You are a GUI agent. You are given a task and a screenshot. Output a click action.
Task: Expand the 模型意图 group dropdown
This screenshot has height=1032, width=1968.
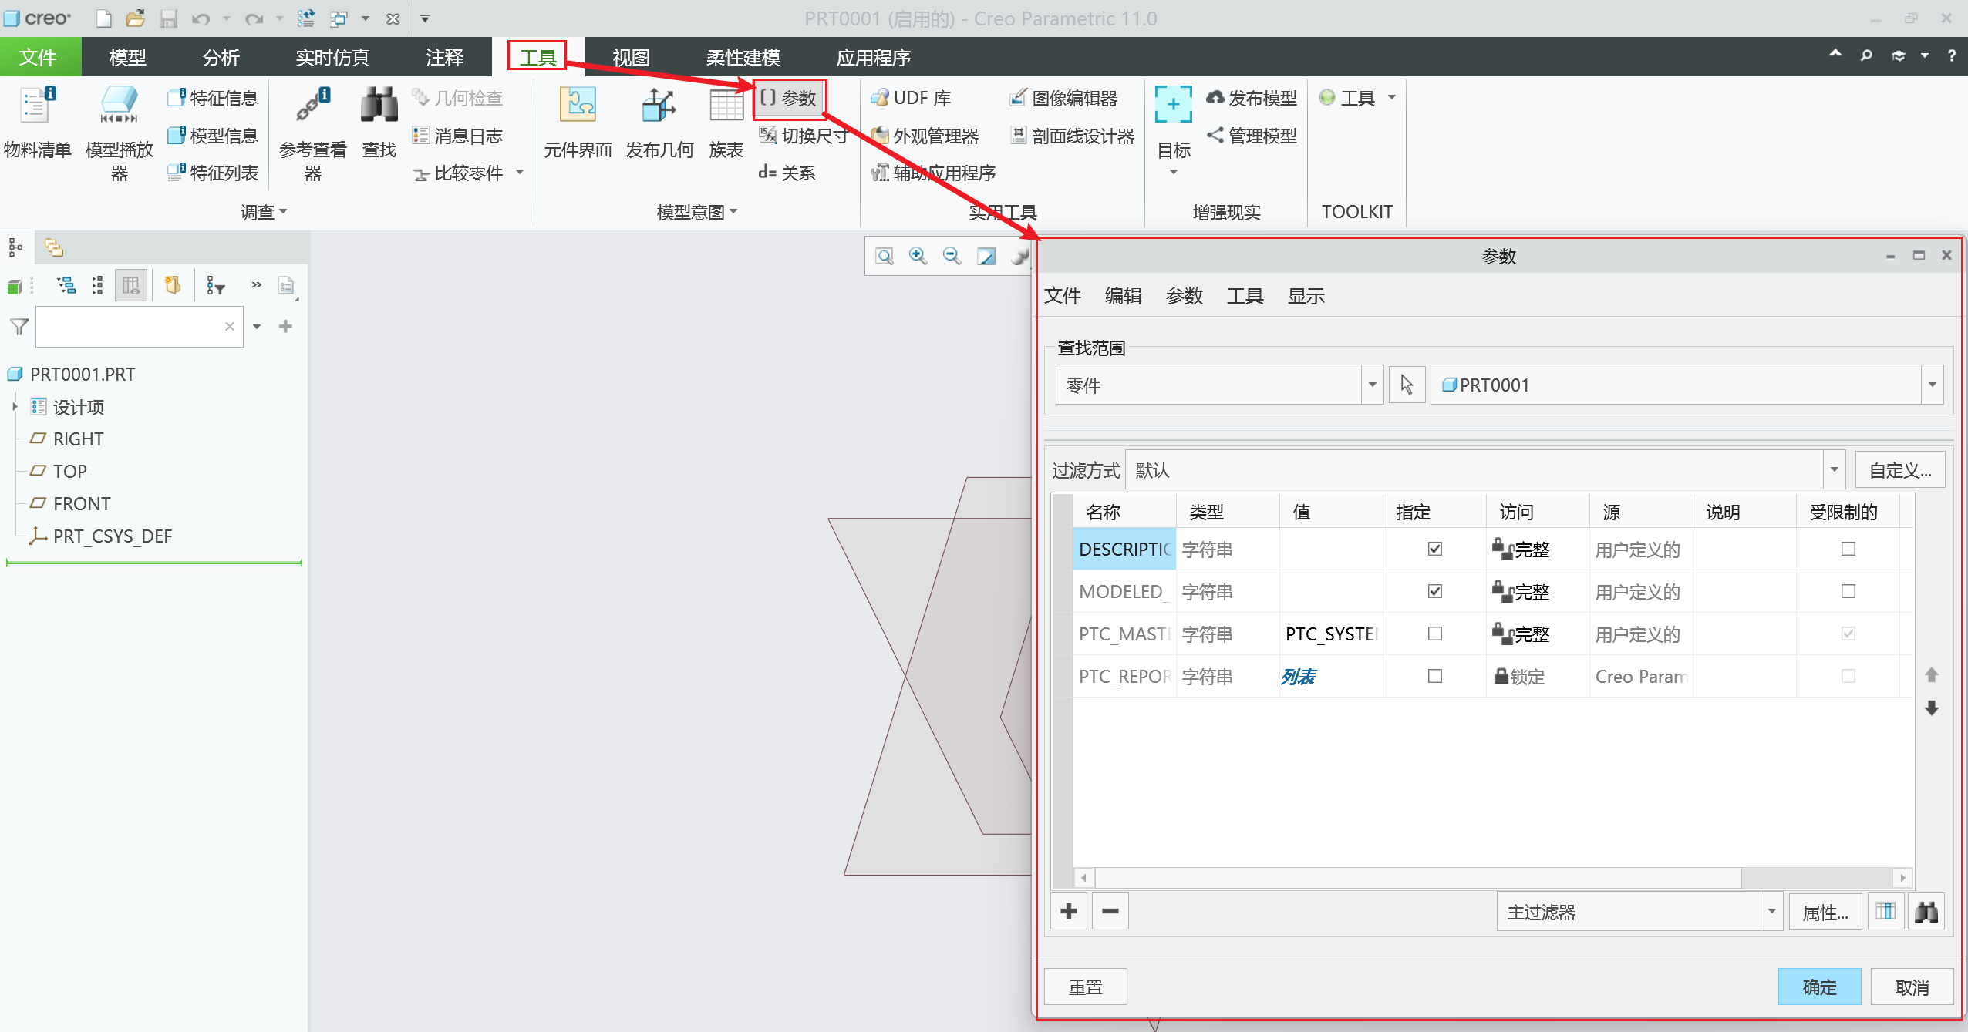click(x=696, y=212)
